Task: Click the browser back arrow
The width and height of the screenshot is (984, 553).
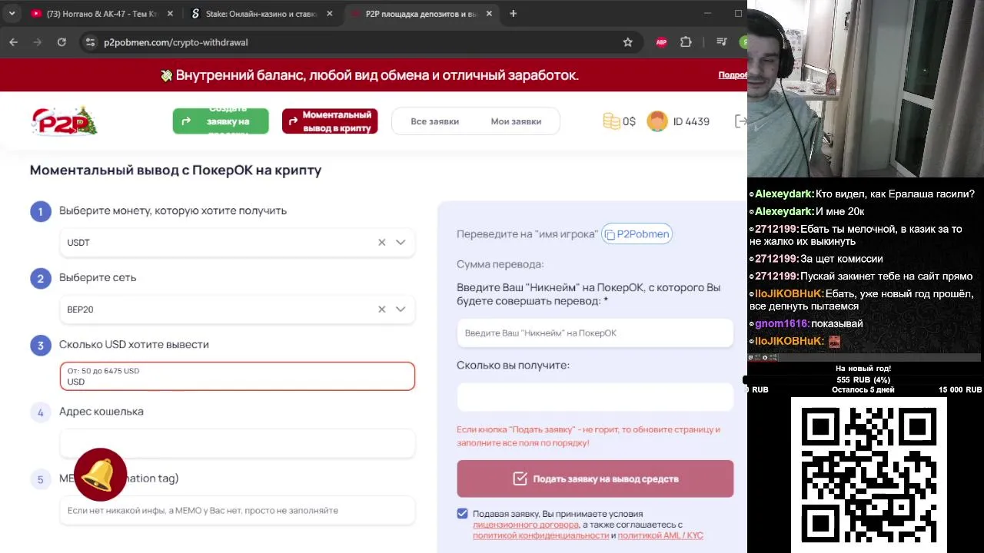Action: pyautogui.click(x=14, y=42)
